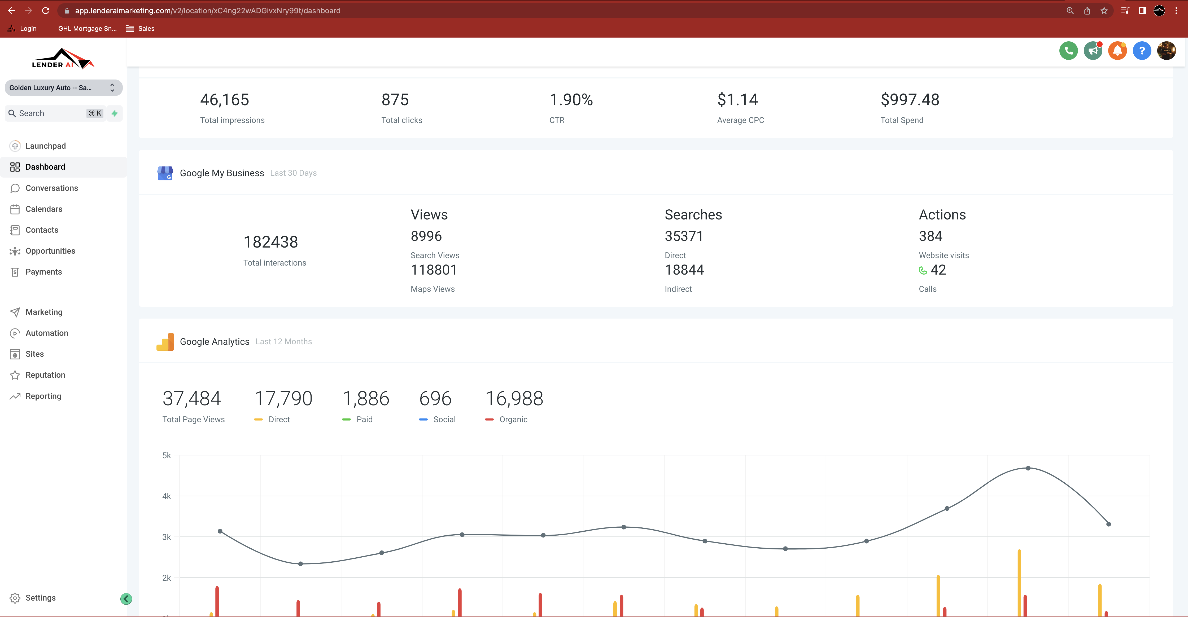1188x617 pixels.
Task: Click the green Calls phone icon
Action: 923,271
